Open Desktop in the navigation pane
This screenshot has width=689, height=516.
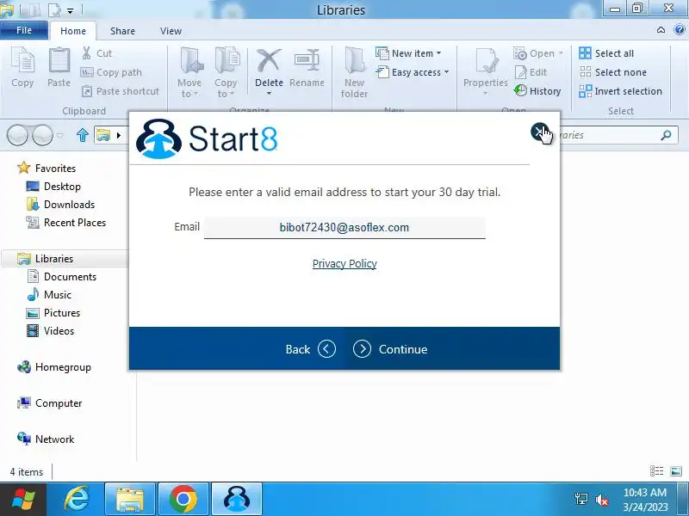coord(62,187)
